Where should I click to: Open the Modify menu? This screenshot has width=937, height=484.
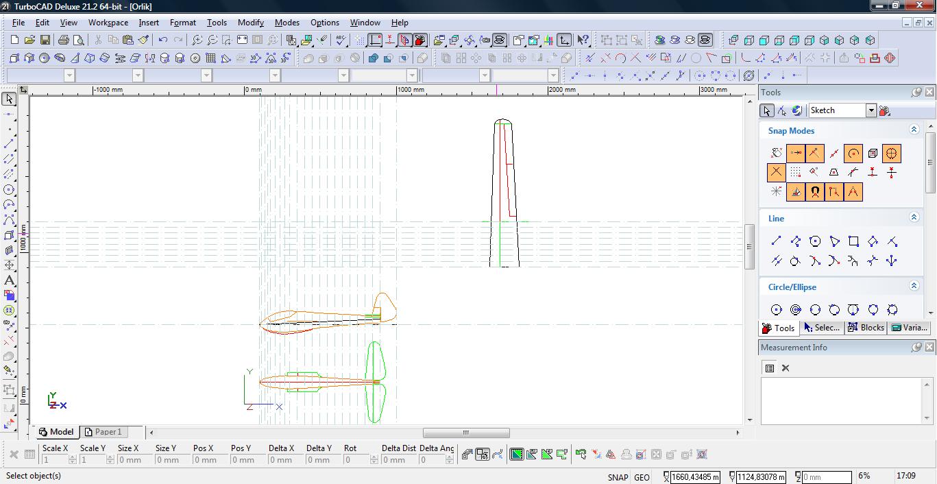[250, 22]
